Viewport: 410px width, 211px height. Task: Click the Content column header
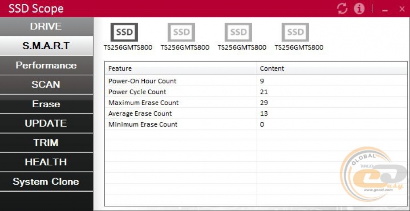point(332,69)
